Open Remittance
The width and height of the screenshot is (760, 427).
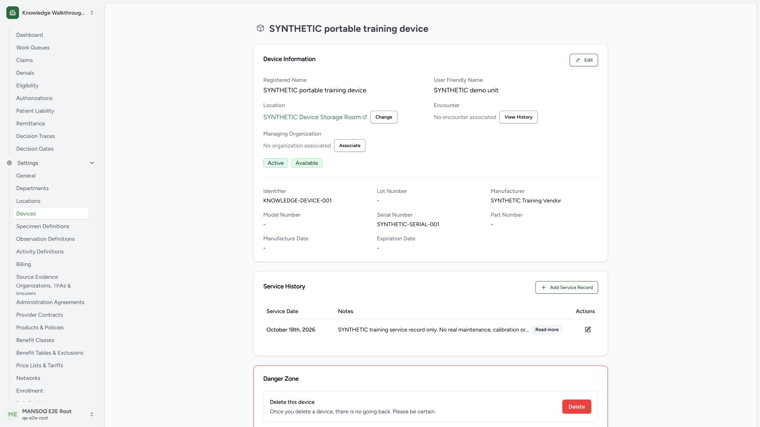pos(30,123)
